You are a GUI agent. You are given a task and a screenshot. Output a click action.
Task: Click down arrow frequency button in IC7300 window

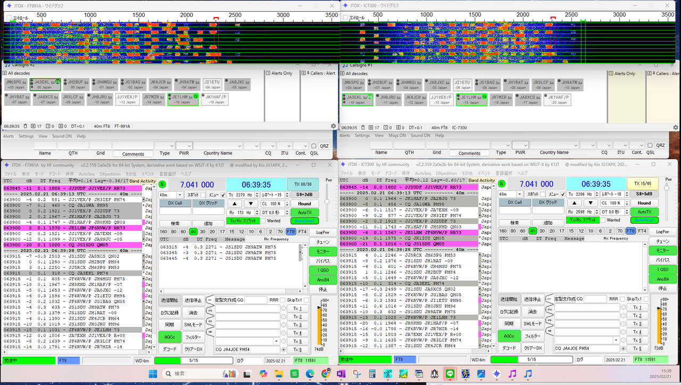pos(589,203)
